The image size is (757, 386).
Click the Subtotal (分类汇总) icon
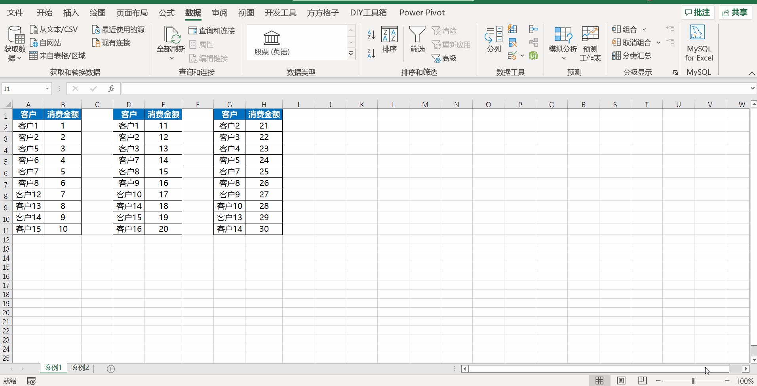point(631,56)
